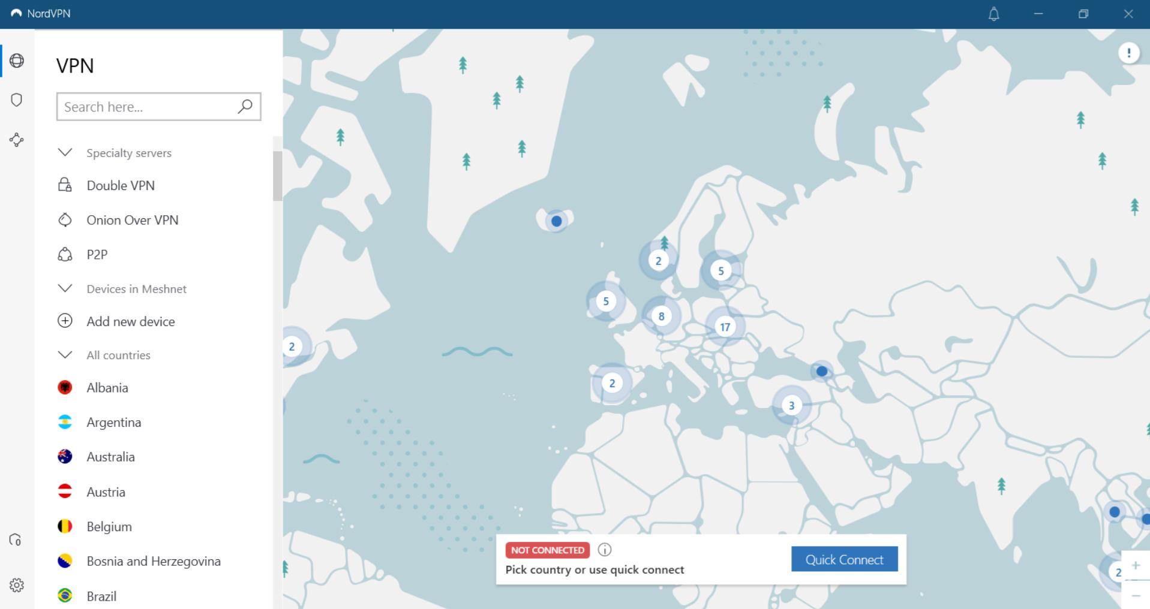This screenshot has width=1150, height=609.
Task: Open the 2-server cluster over Spain
Action: pos(612,383)
